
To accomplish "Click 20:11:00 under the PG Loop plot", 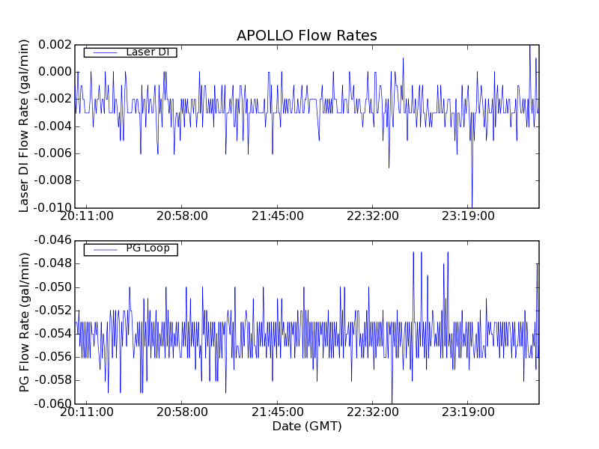I will pyautogui.click(x=87, y=412).
